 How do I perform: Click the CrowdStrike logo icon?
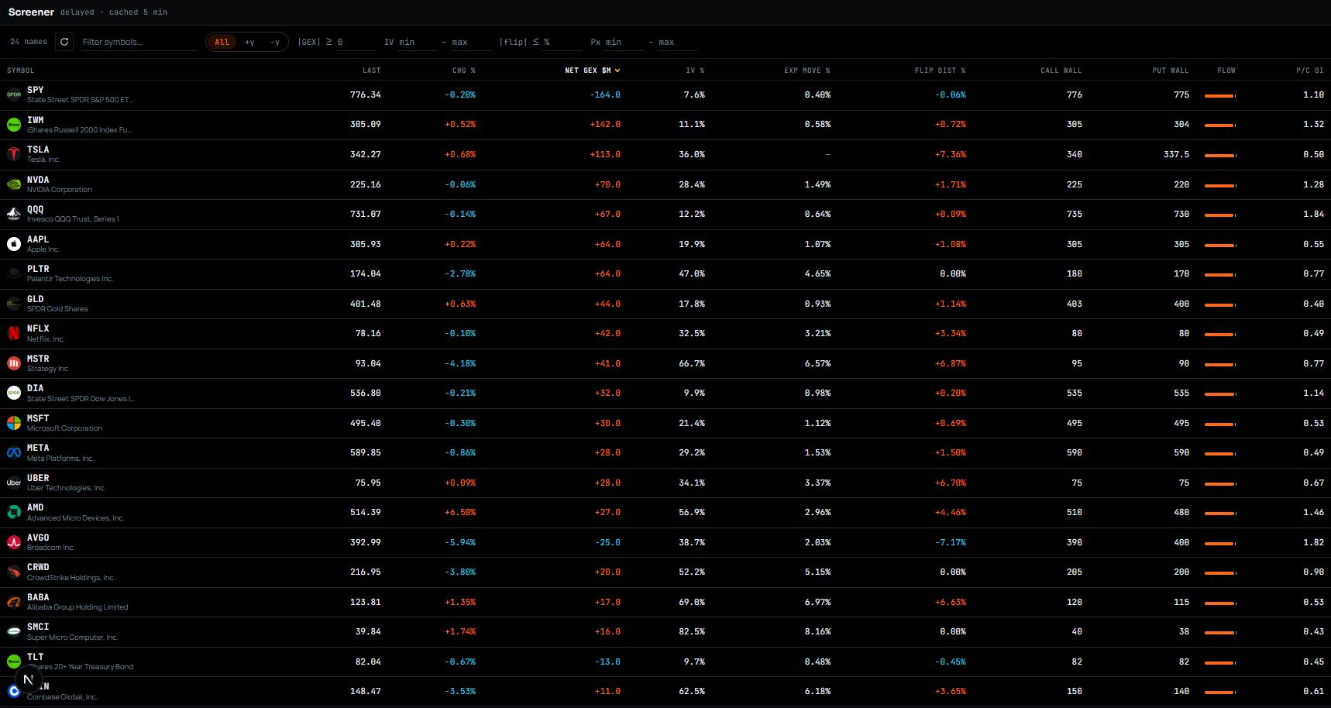14,572
